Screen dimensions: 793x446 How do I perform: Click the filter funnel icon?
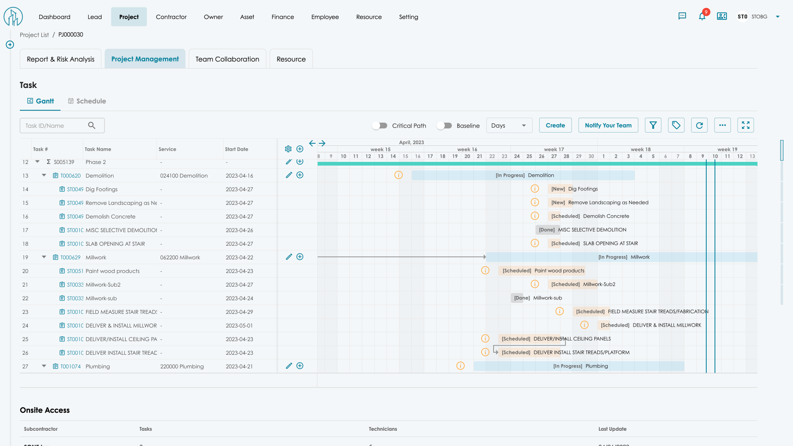pyautogui.click(x=653, y=125)
